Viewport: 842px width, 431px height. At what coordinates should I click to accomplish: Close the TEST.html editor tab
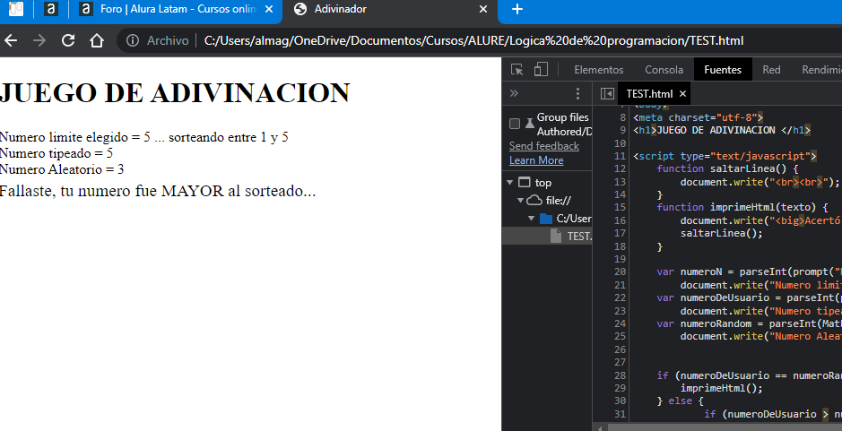coord(682,94)
